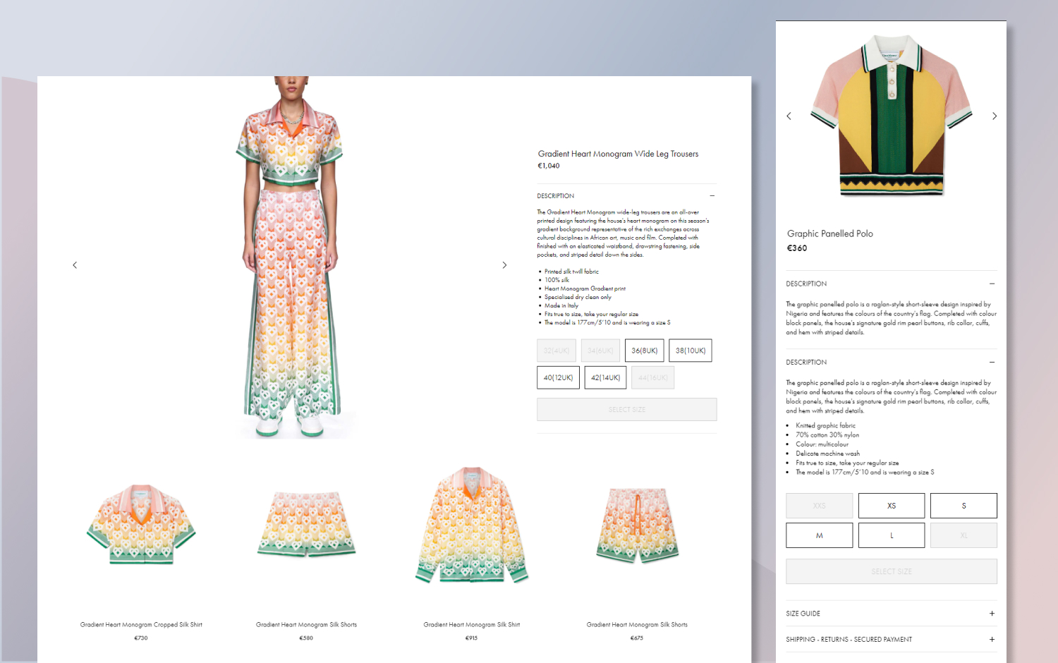Viewport: 1058px width, 663px height.
Task: Open the Gradient Heart Monogram Silk Shirt link
Action: (471, 625)
